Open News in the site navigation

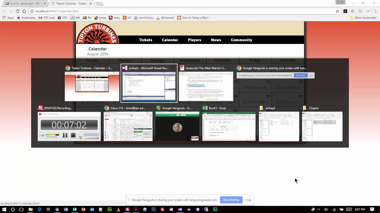click(216, 40)
